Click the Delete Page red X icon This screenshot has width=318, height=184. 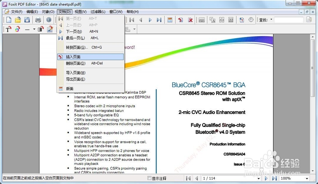click(190, 20)
